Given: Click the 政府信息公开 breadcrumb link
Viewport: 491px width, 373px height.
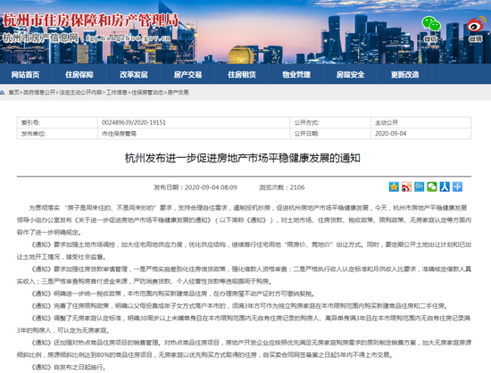Looking at the screenshot, I should [39, 92].
